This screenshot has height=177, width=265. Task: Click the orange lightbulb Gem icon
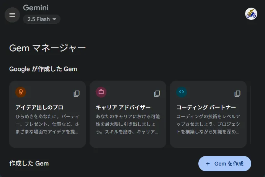coord(21,92)
